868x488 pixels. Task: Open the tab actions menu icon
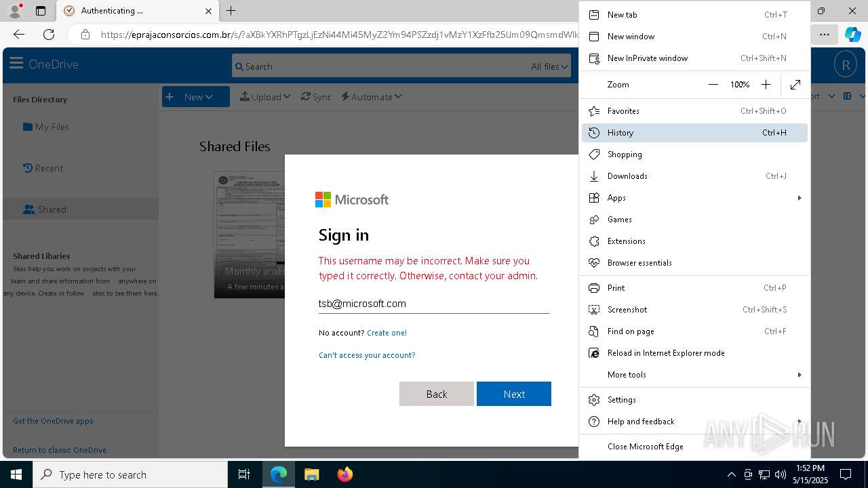coord(41,11)
